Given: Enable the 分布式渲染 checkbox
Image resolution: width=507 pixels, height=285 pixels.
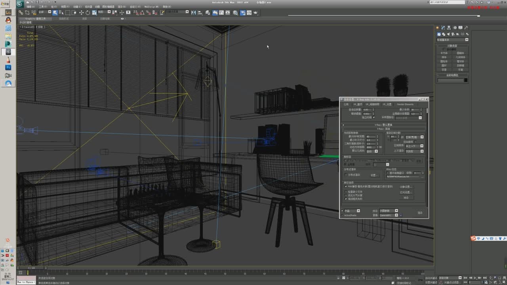Looking at the screenshot, I should pyautogui.click(x=346, y=175).
